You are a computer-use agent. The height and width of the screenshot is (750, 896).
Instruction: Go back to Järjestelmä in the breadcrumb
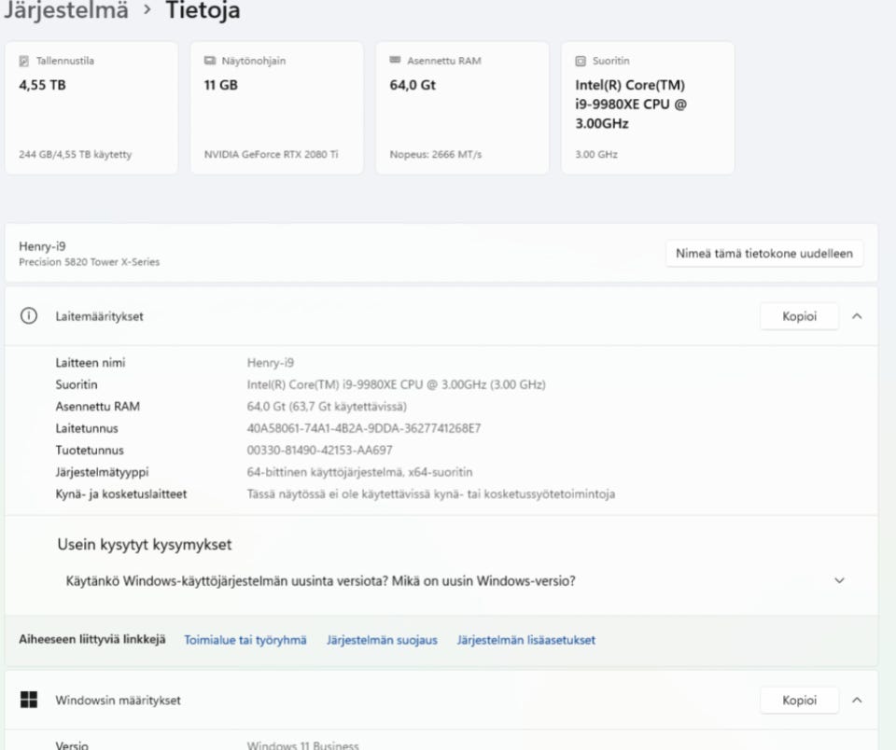pyautogui.click(x=66, y=10)
